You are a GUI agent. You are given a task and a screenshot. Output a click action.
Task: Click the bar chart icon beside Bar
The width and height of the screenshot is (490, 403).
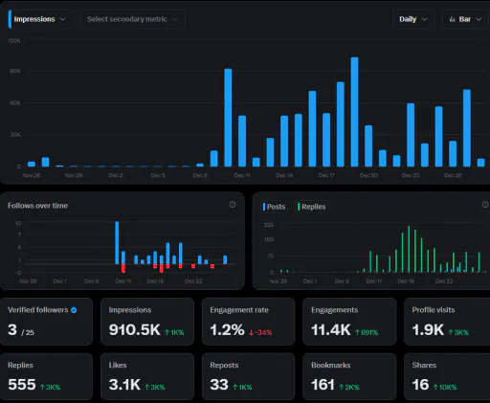click(452, 19)
